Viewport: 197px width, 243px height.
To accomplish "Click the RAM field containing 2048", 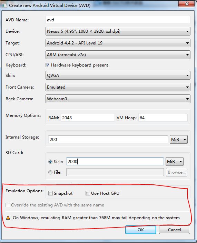I will 88,118.
